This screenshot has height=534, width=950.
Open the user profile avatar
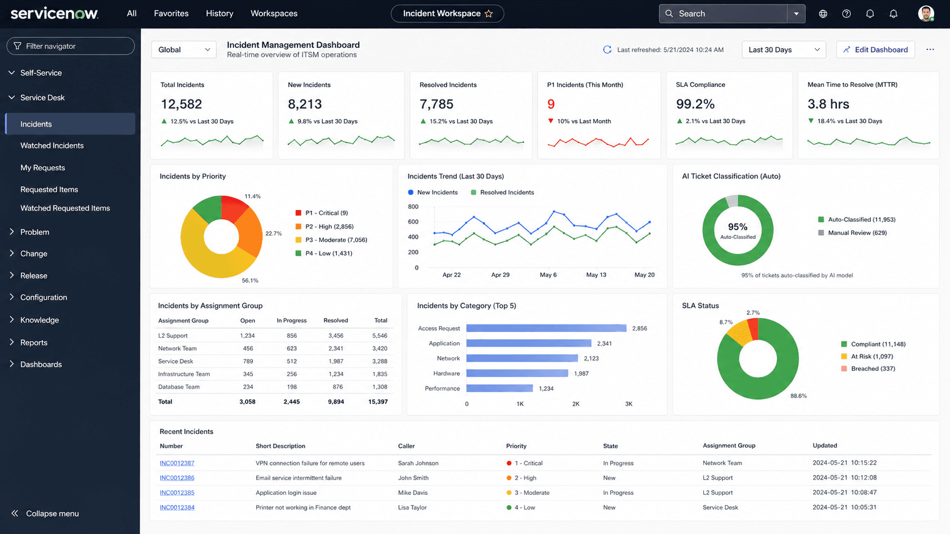[926, 14]
